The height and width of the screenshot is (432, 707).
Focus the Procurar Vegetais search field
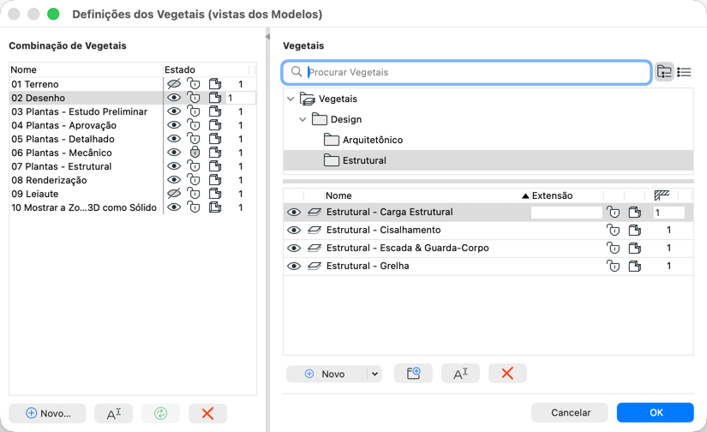[467, 72]
